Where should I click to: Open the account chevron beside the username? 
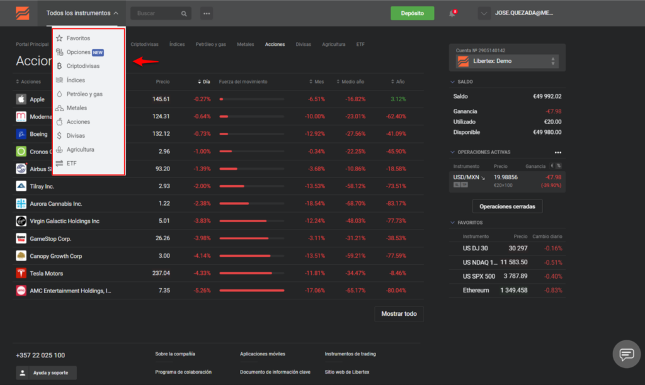[484, 13]
